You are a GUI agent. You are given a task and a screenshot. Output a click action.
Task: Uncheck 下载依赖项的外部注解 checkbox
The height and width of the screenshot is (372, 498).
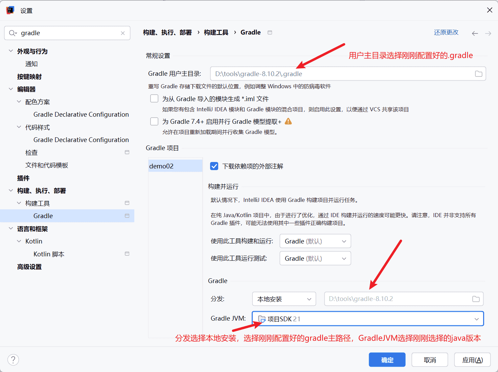pyautogui.click(x=214, y=166)
